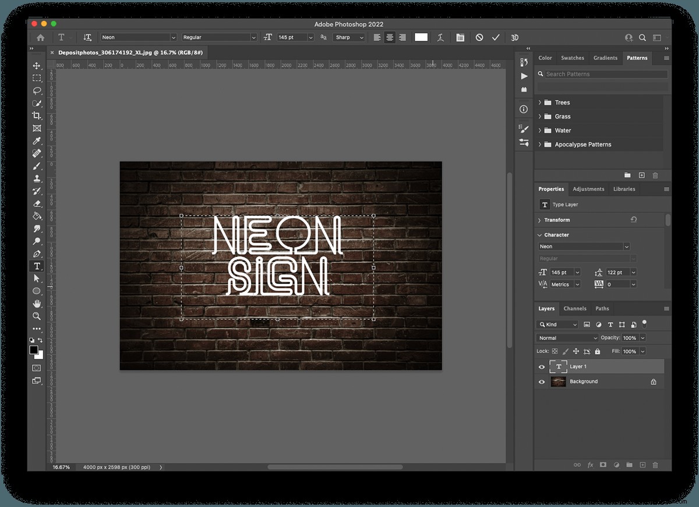Open the 3D workspace button

click(x=514, y=37)
